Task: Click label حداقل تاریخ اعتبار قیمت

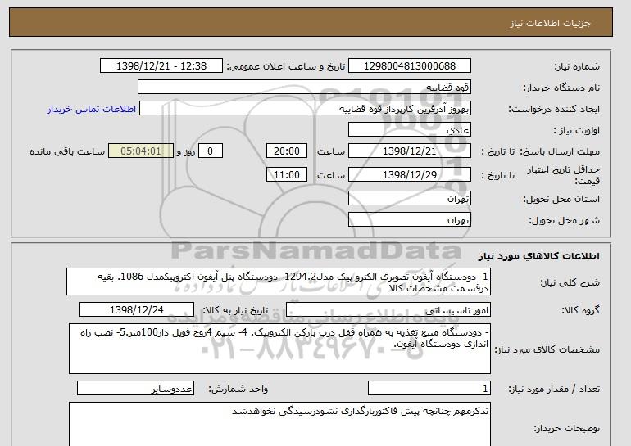Action: pyautogui.click(x=564, y=175)
